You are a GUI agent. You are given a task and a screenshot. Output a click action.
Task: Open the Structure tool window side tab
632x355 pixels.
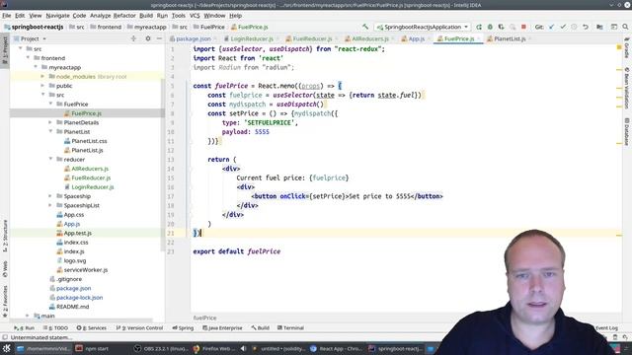5,236
